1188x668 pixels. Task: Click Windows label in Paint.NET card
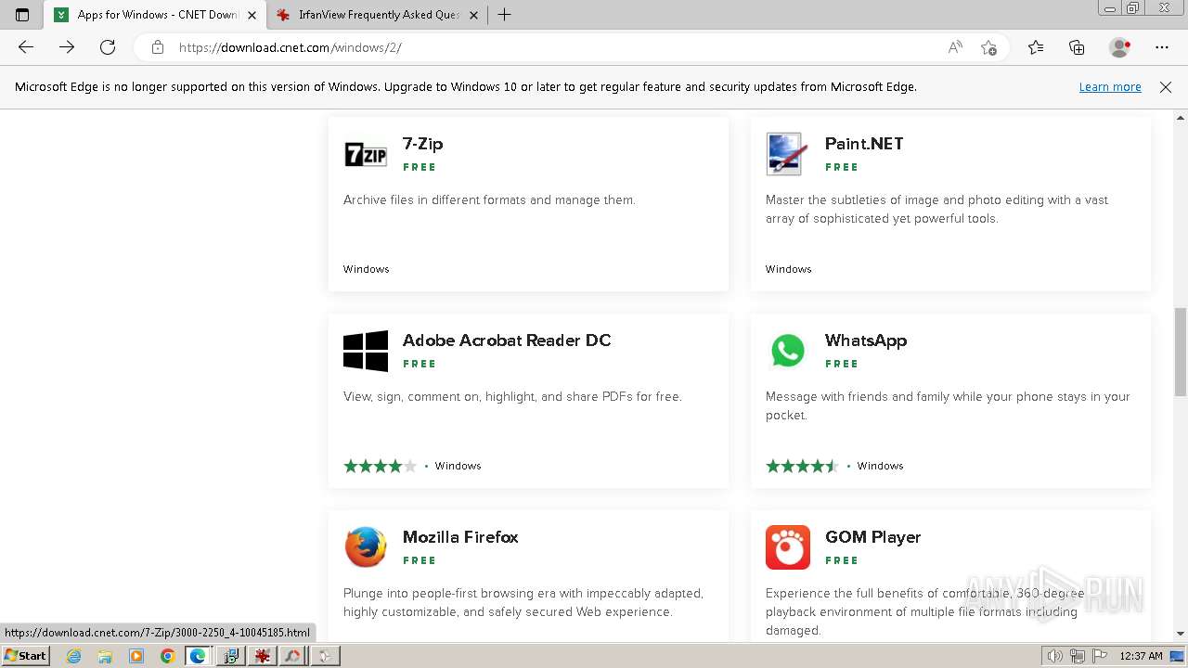point(789,269)
